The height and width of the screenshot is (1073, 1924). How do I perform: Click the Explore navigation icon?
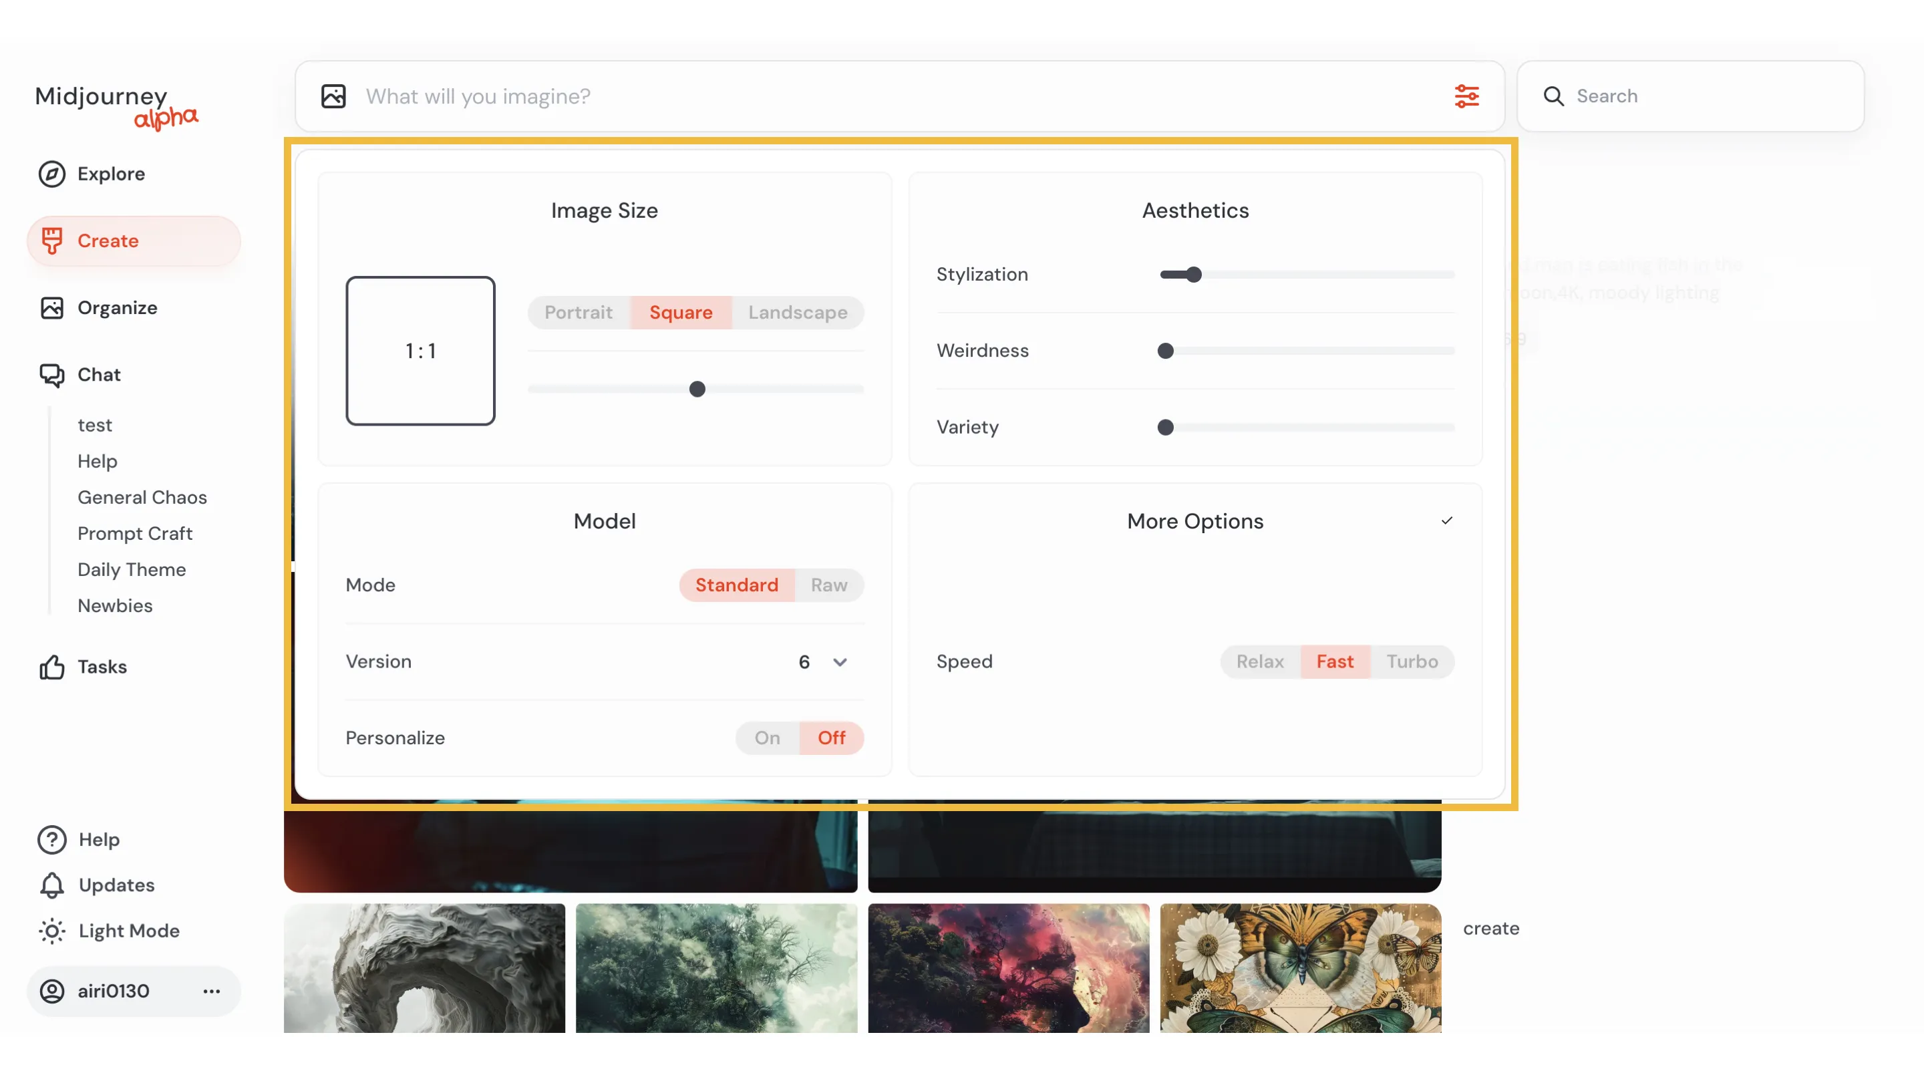point(51,173)
